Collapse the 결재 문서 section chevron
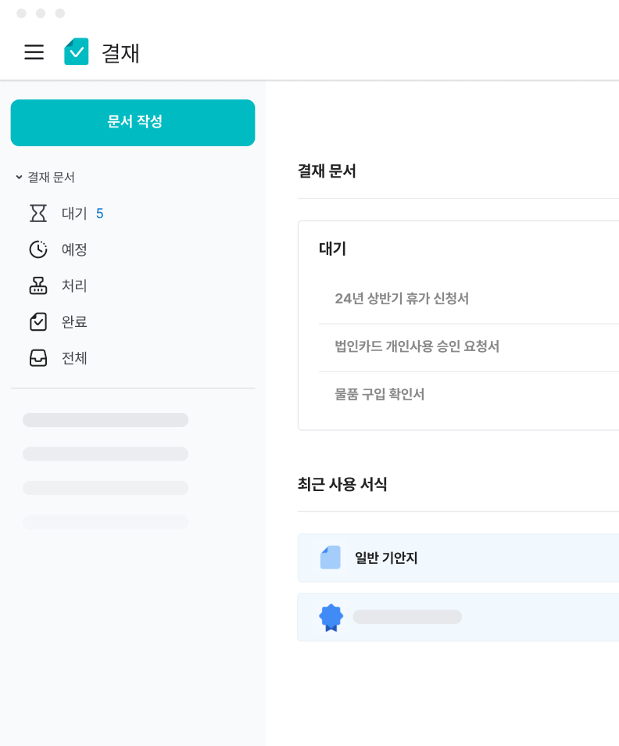 coord(19,178)
